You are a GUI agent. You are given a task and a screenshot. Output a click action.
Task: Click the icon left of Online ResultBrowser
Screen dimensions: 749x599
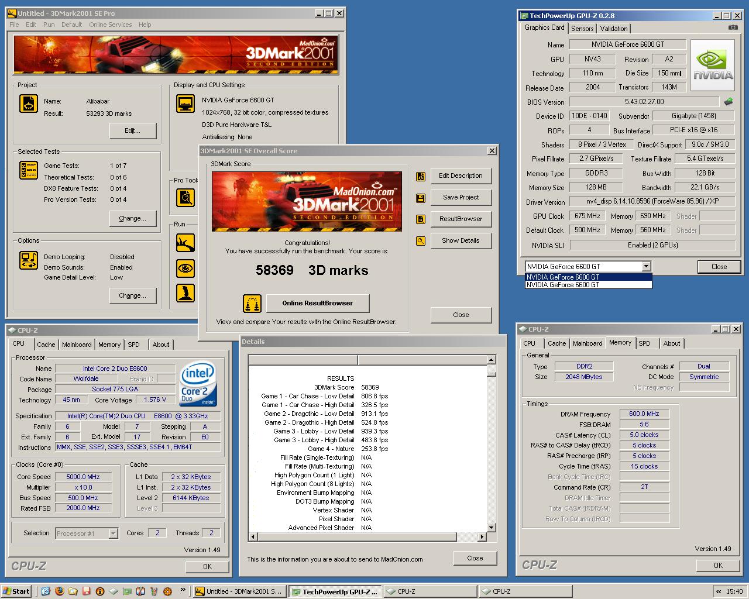[x=252, y=303]
